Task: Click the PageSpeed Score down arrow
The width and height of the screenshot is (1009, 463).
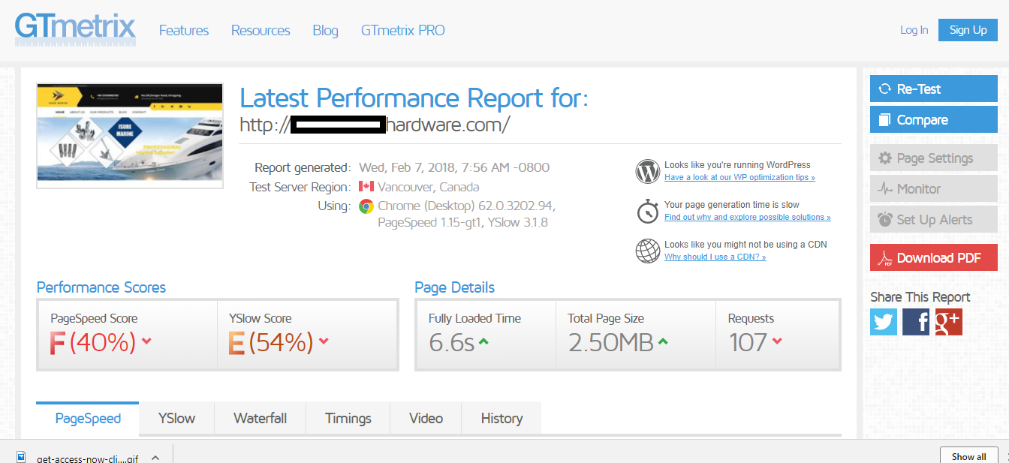Action: 146,341
